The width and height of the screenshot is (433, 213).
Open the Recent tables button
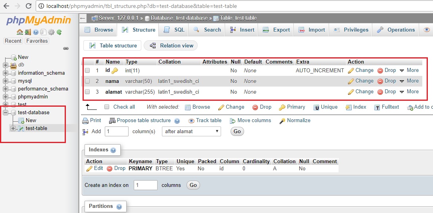coord(13,41)
